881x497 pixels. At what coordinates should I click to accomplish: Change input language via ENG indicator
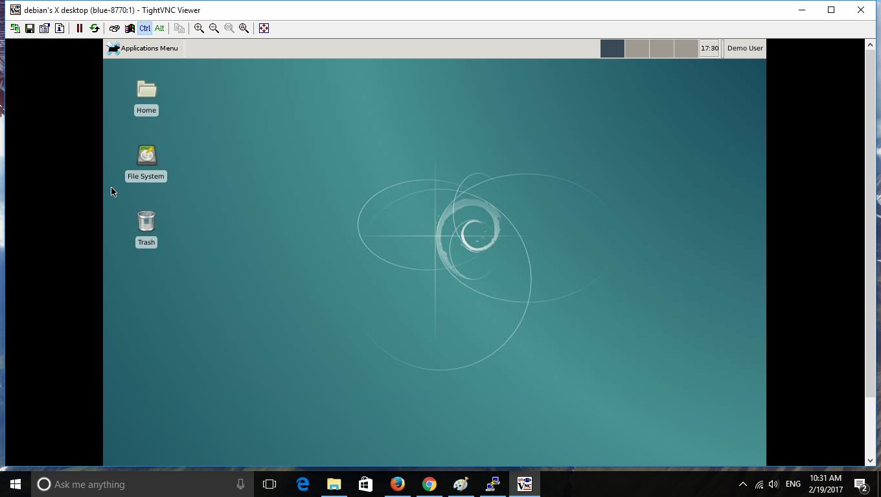[x=793, y=484]
